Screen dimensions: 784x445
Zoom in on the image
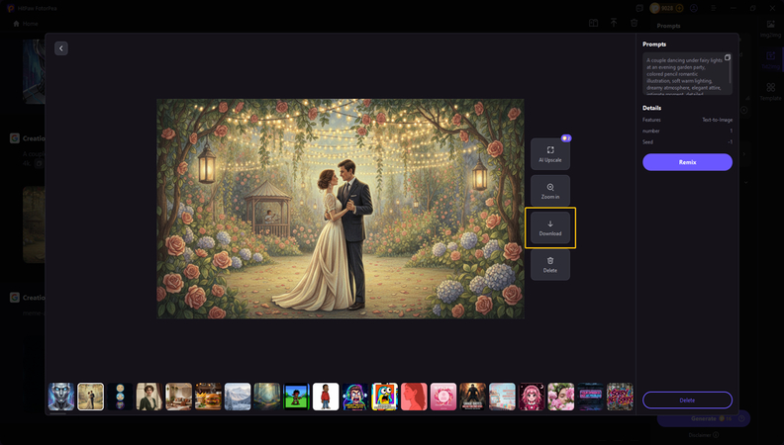pyautogui.click(x=550, y=190)
